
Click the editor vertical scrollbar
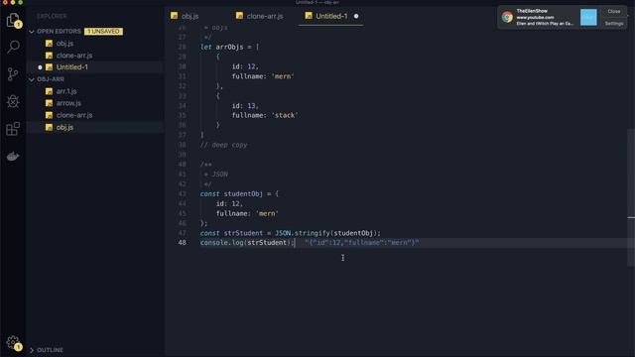click(631, 197)
